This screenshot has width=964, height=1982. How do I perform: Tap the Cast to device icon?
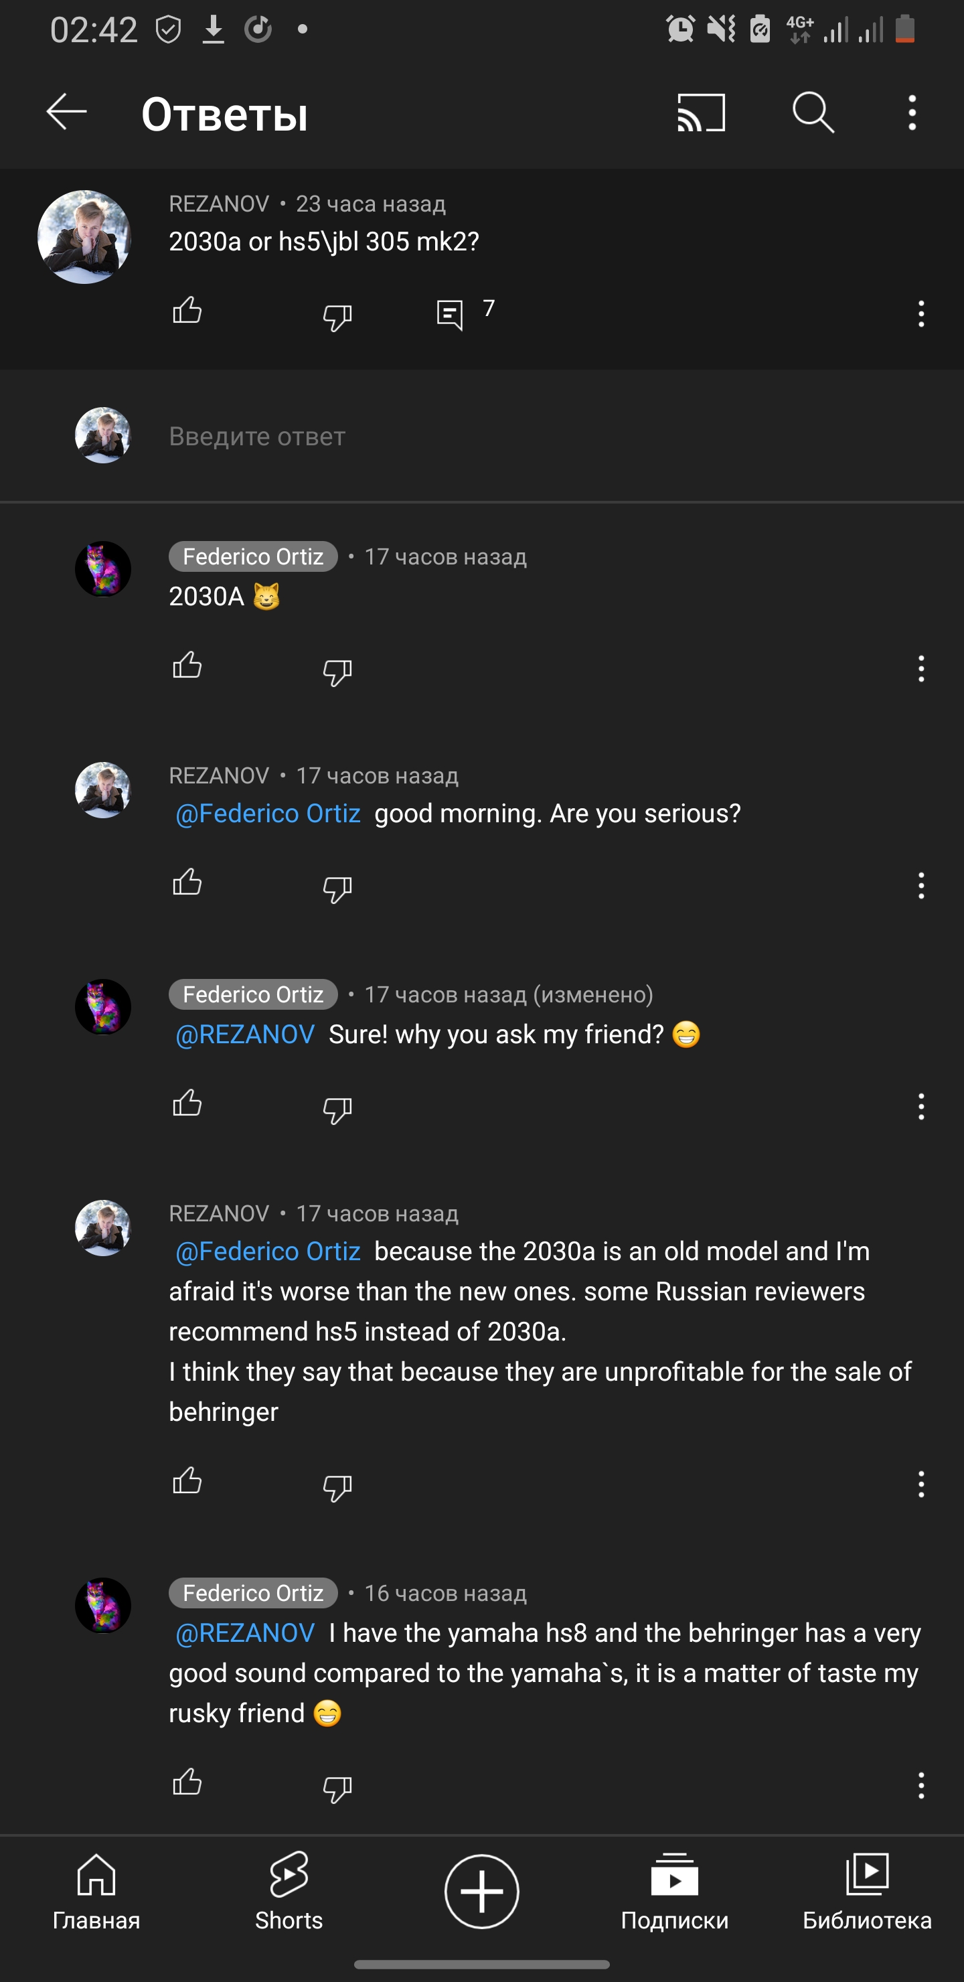(x=700, y=113)
